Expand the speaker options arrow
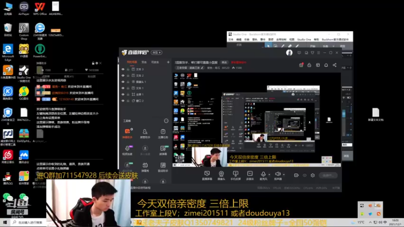 tap(284, 175)
